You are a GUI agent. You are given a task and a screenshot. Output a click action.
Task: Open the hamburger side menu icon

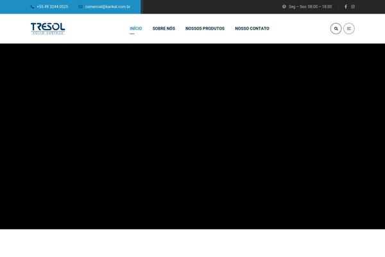pos(348,28)
